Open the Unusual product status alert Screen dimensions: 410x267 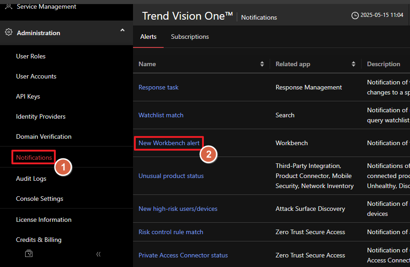[x=171, y=176]
